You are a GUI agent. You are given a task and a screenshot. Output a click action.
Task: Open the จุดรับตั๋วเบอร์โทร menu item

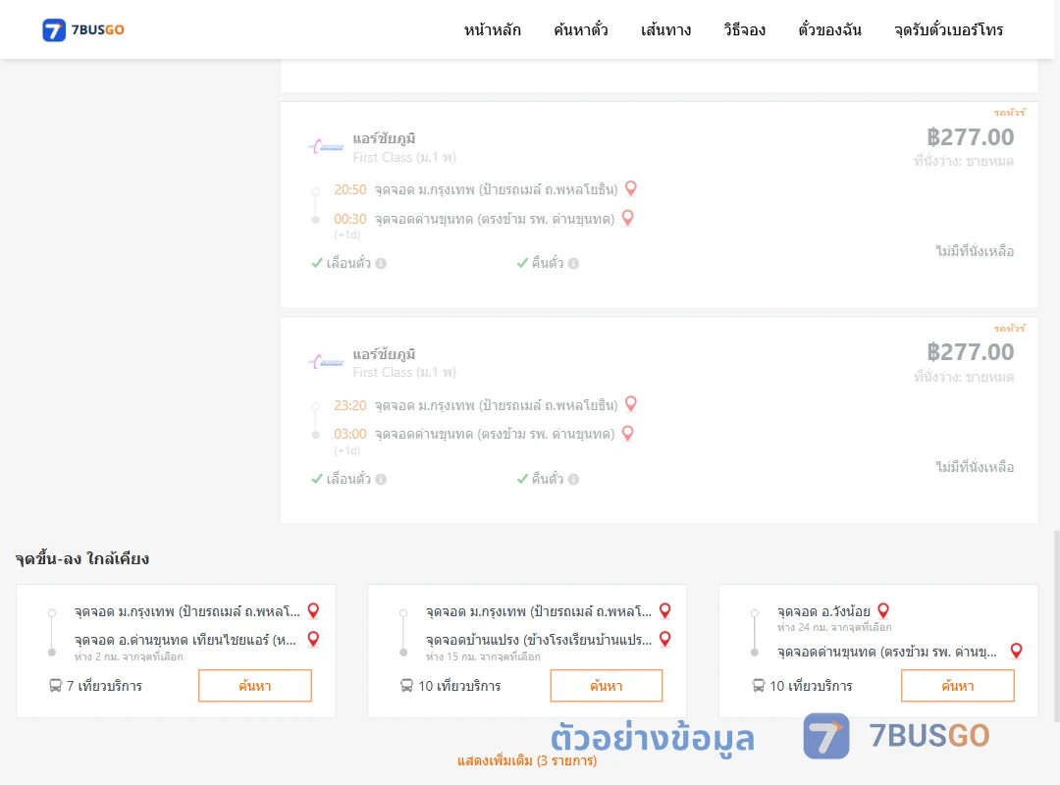pyautogui.click(x=948, y=29)
